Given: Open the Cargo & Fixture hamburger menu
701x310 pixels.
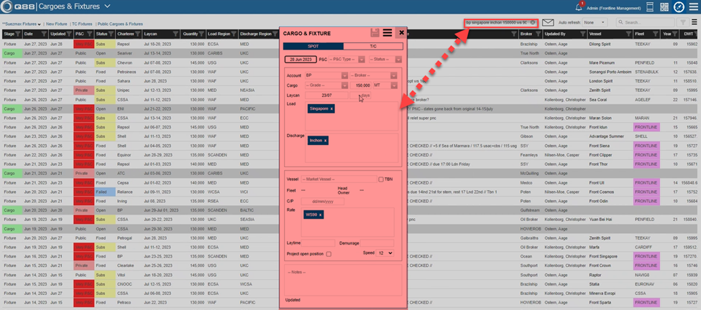Looking at the screenshot, I should pos(388,32).
